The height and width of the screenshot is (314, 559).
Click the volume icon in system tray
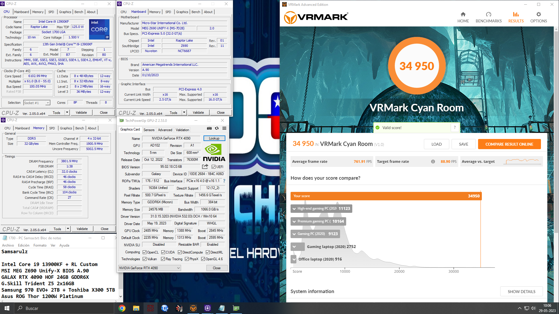(x=533, y=308)
